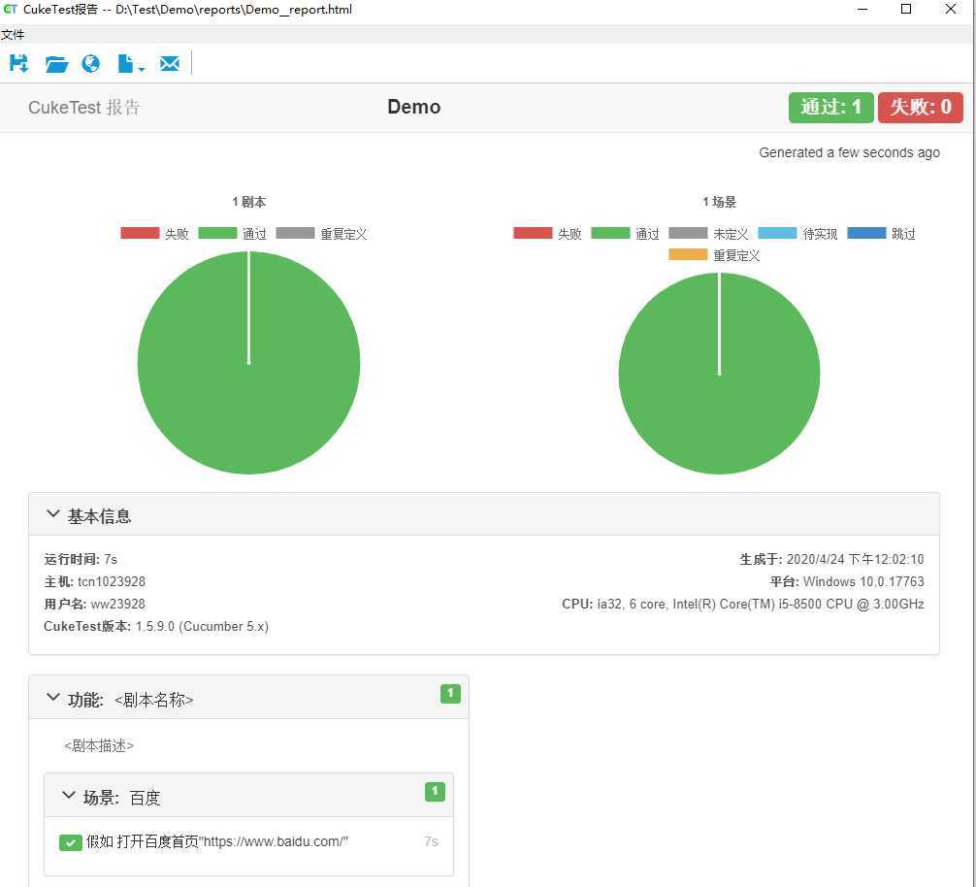Click the save report toolbar icon

[x=18, y=63]
